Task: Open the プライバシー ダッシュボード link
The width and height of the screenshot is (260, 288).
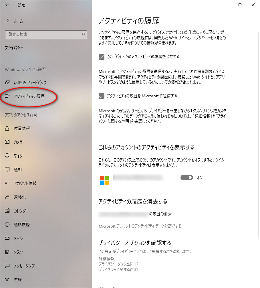Action: [118, 264]
